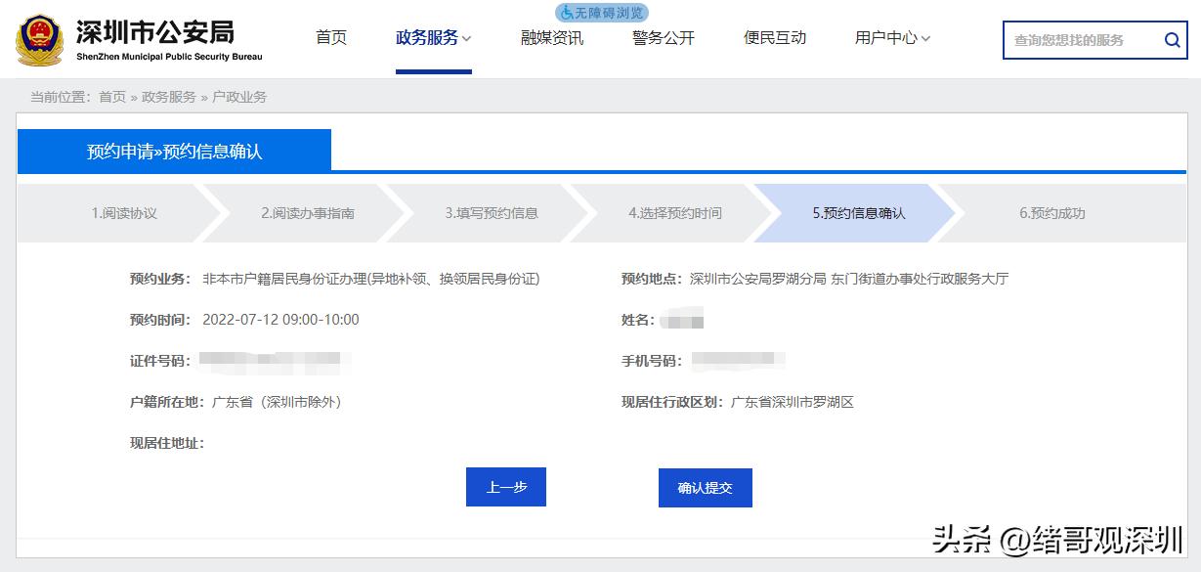Screen dimensions: 1201x572
Task: Click the magnifier search icon
Action: (1171, 40)
